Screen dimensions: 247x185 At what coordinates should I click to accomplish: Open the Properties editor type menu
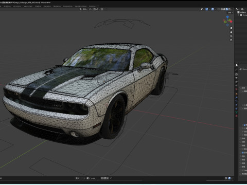tap(237, 65)
